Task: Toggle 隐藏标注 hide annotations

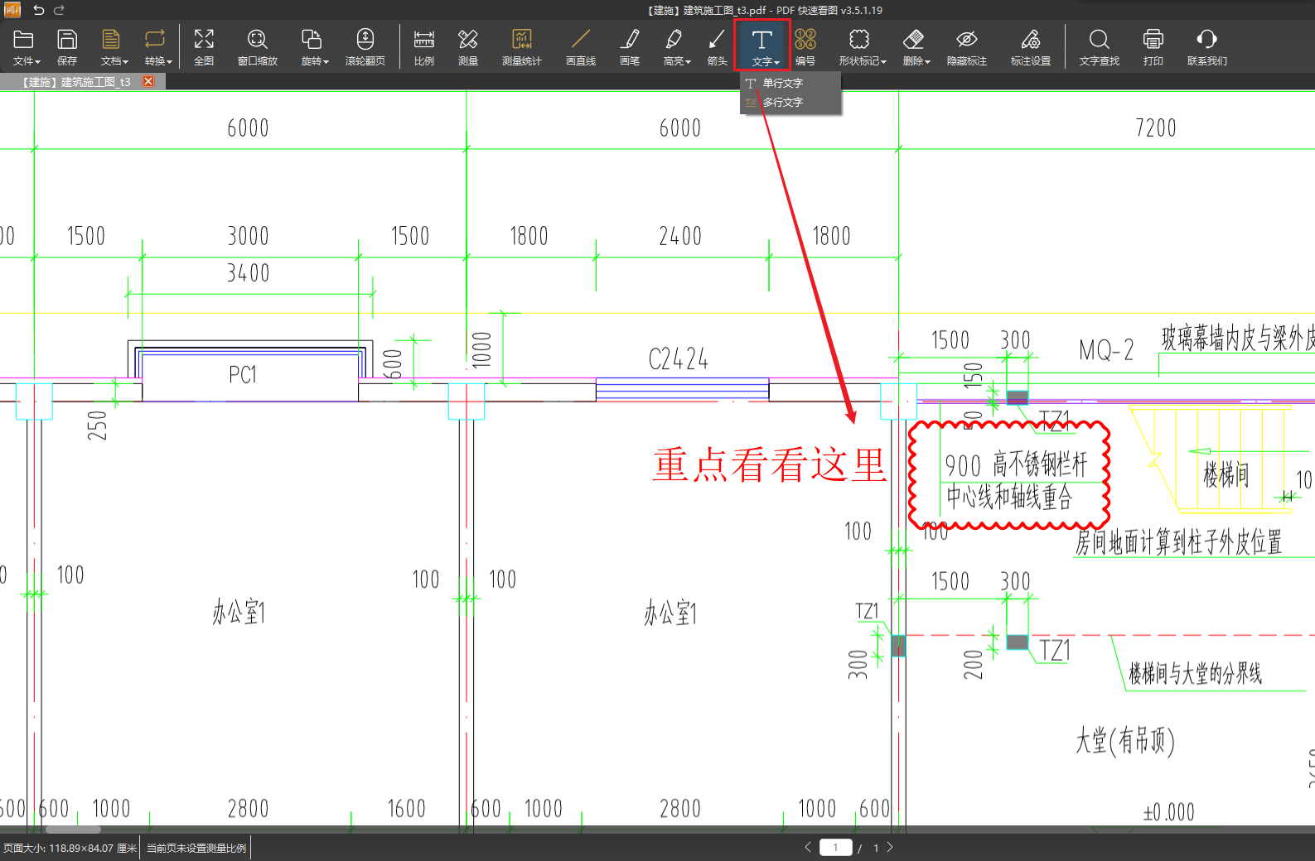Action: click(x=967, y=39)
